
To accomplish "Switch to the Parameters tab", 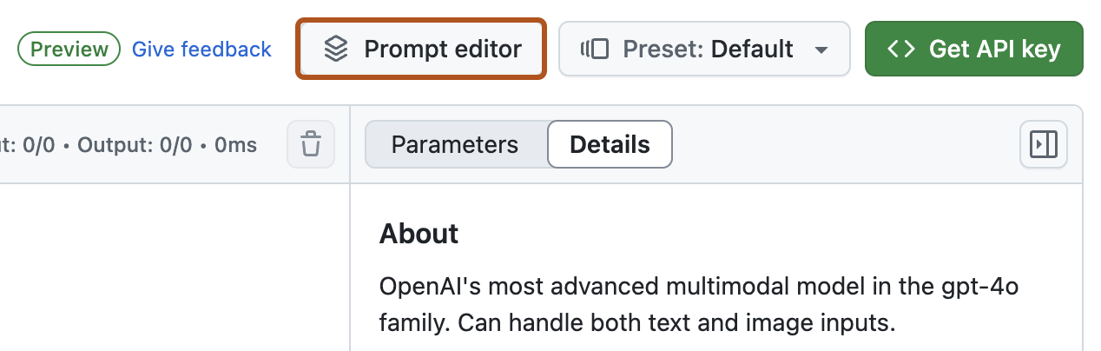I will click(x=455, y=144).
